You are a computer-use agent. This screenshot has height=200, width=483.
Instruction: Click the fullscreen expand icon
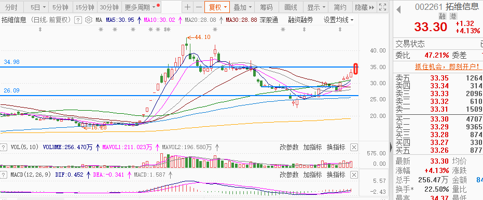coord(382,7)
